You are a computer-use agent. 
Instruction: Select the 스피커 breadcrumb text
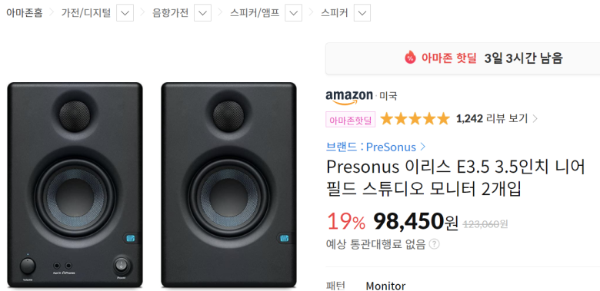click(x=335, y=13)
